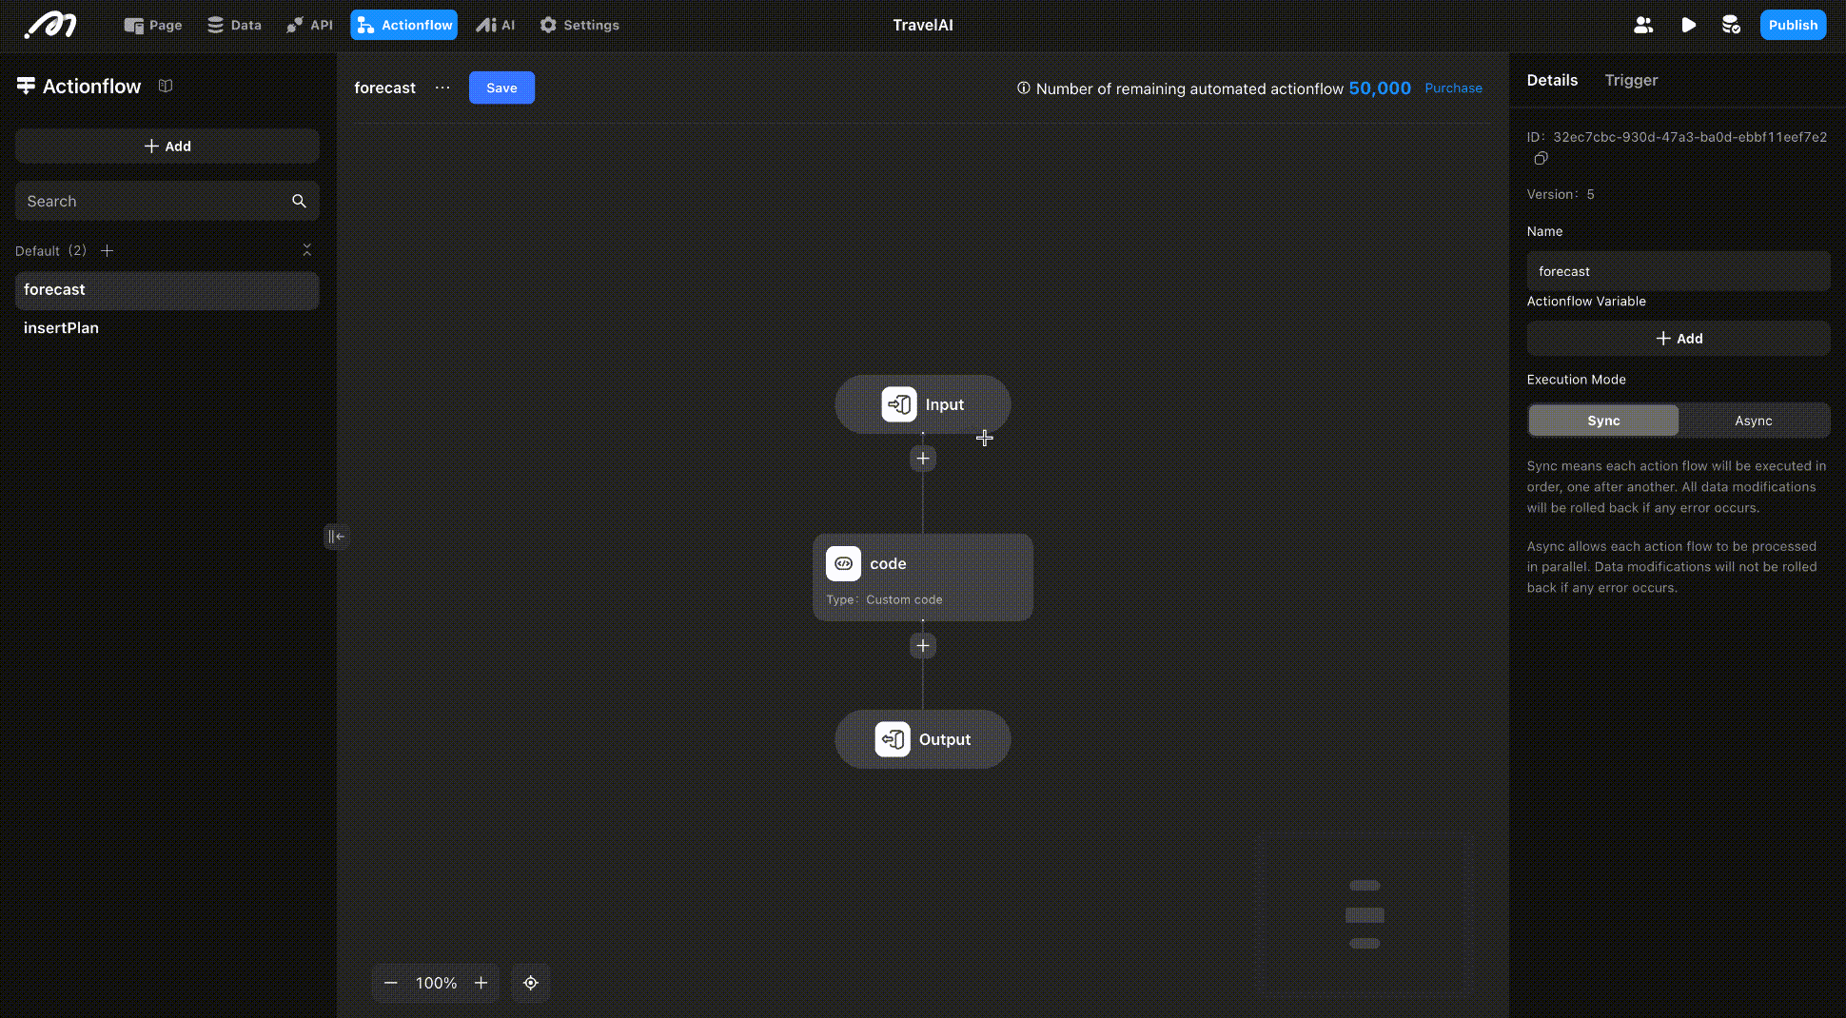
Task: Collapse the left sidebar panel
Action: (336, 537)
